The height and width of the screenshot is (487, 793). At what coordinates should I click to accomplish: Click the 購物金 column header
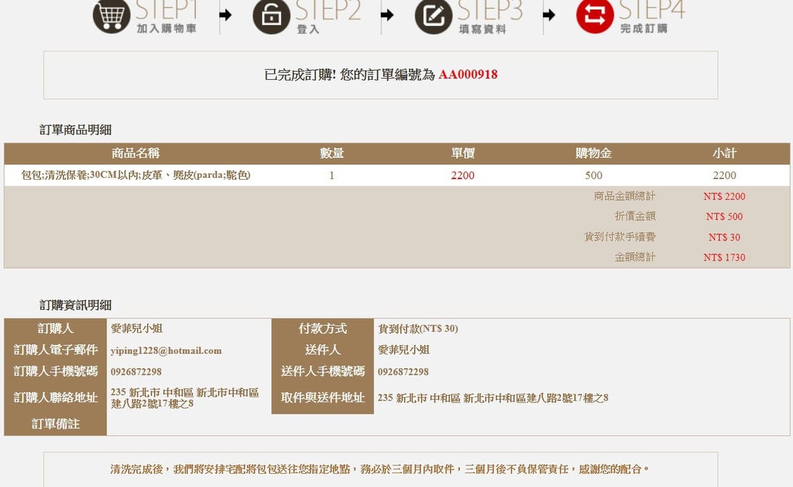[x=593, y=153]
